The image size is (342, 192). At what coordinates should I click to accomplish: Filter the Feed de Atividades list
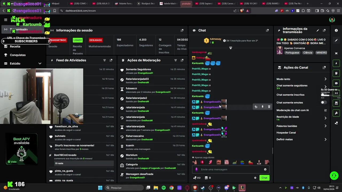tap(104, 60)
